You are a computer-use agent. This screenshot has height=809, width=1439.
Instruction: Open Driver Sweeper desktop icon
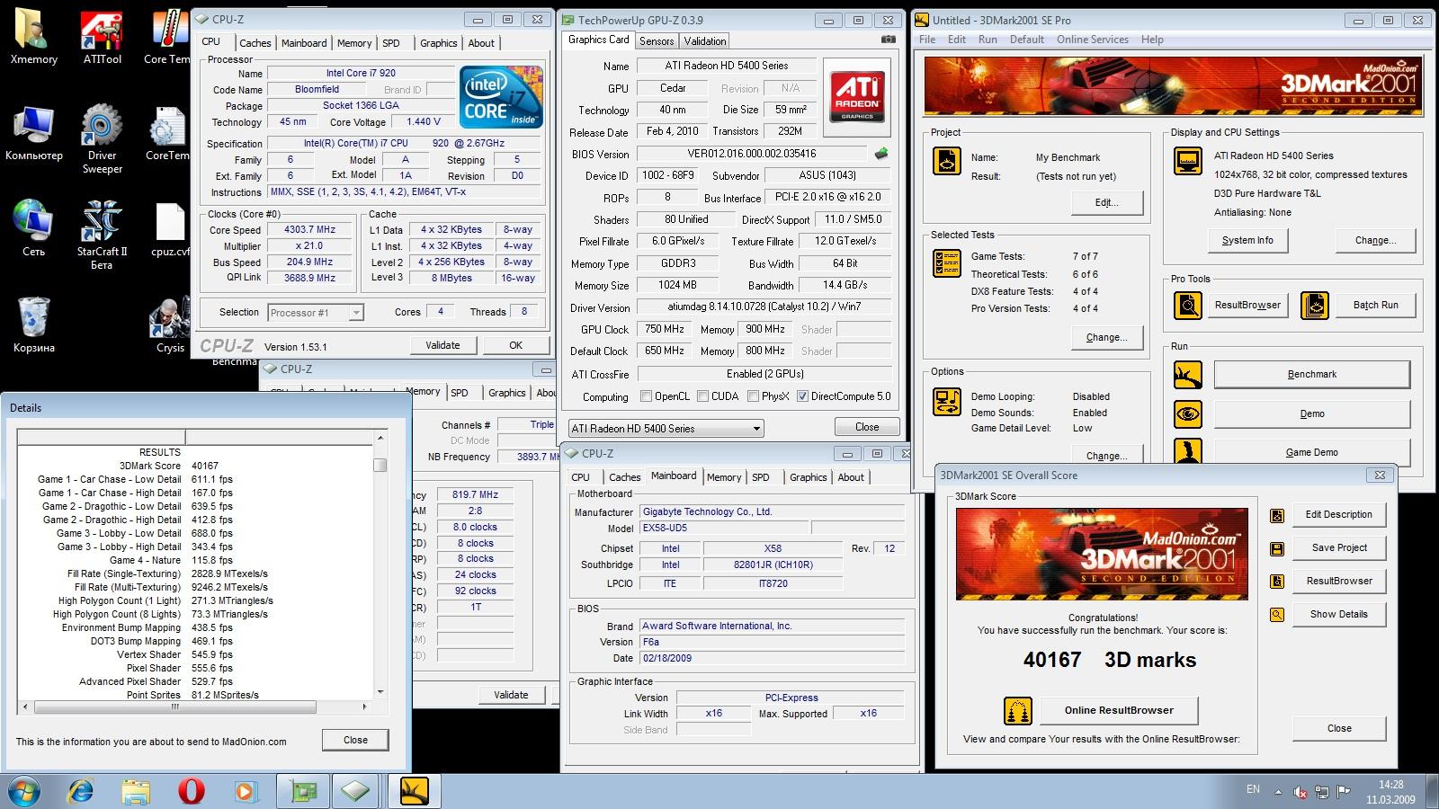[x=102, y=139]
